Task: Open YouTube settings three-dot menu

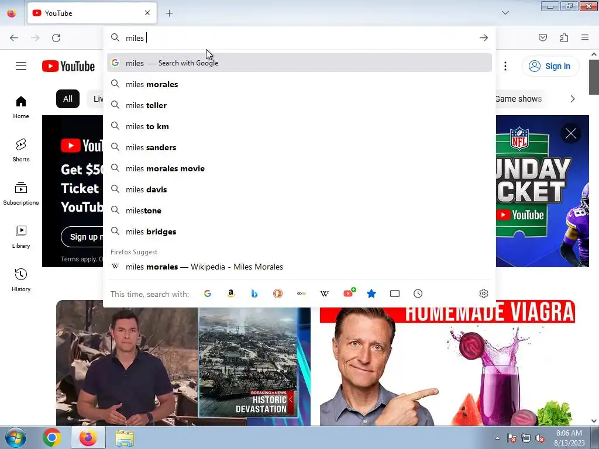Action: [x=505, y=66]
